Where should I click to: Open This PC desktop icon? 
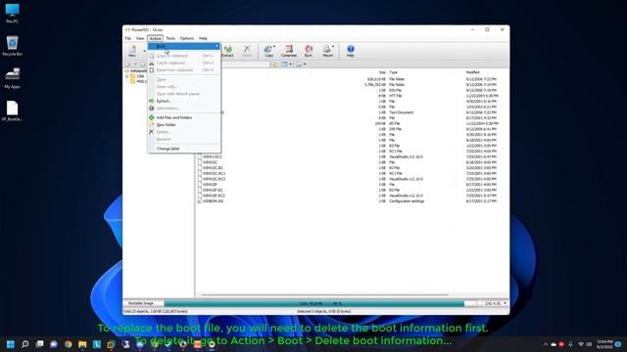12,13
